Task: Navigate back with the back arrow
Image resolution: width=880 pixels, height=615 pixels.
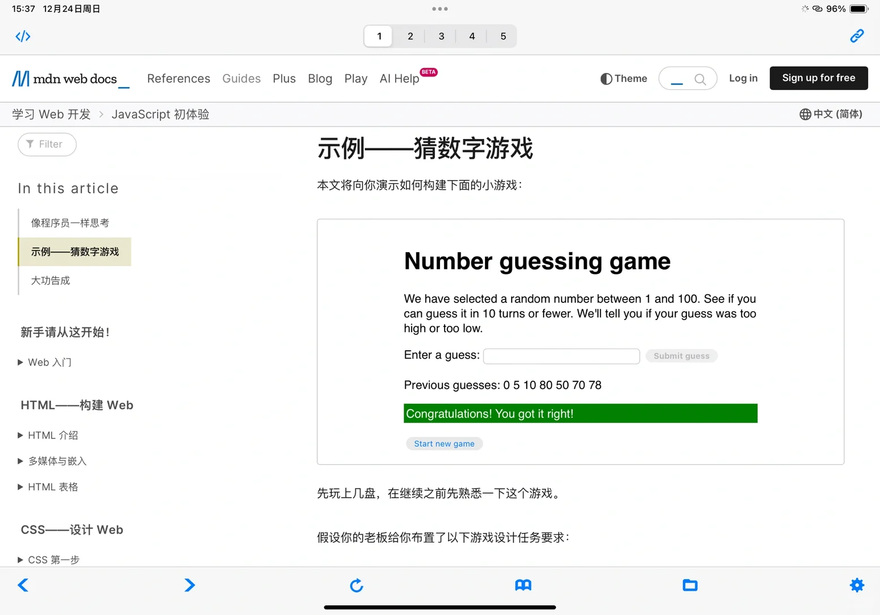Action: [23, 585]
